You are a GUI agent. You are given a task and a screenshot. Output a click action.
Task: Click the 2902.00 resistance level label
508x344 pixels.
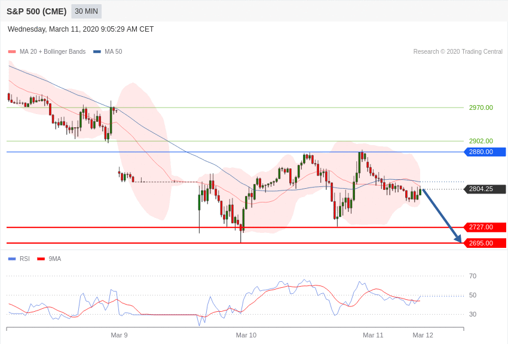[x=481, y=141]
